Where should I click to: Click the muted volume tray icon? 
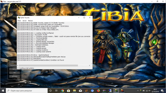click(149, 90)
